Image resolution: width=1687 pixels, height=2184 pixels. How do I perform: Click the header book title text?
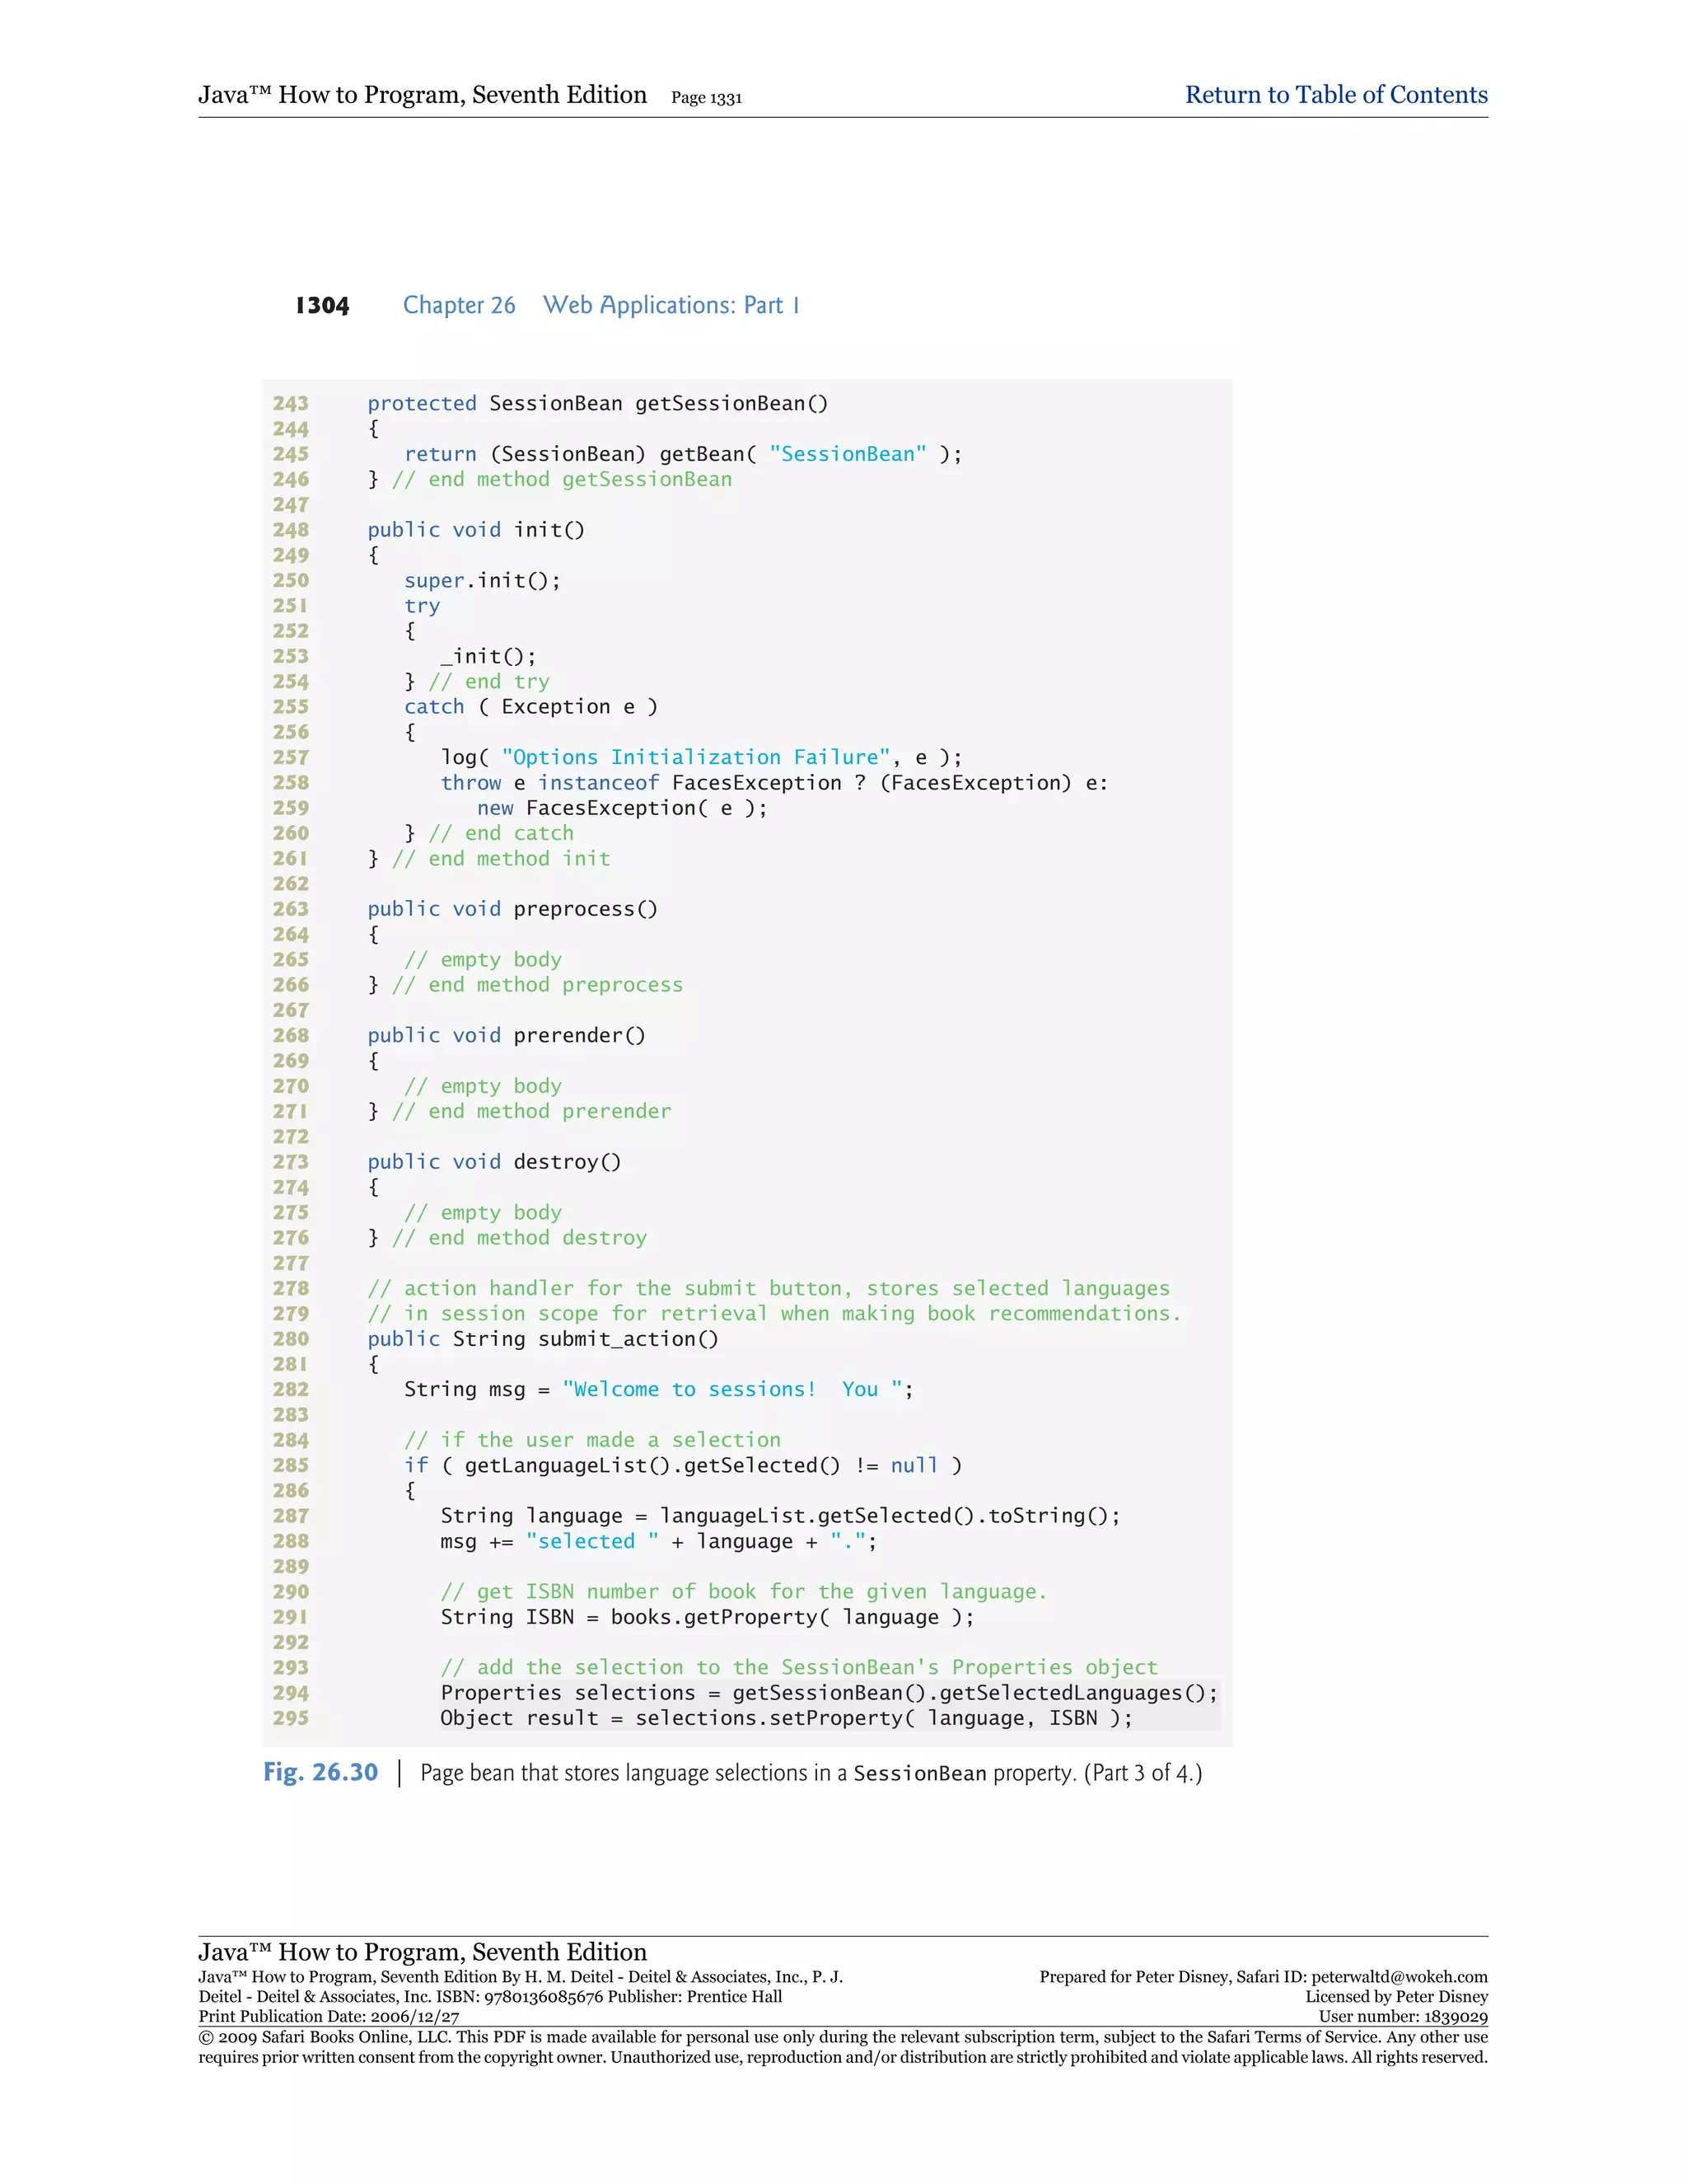coord(422,95)
